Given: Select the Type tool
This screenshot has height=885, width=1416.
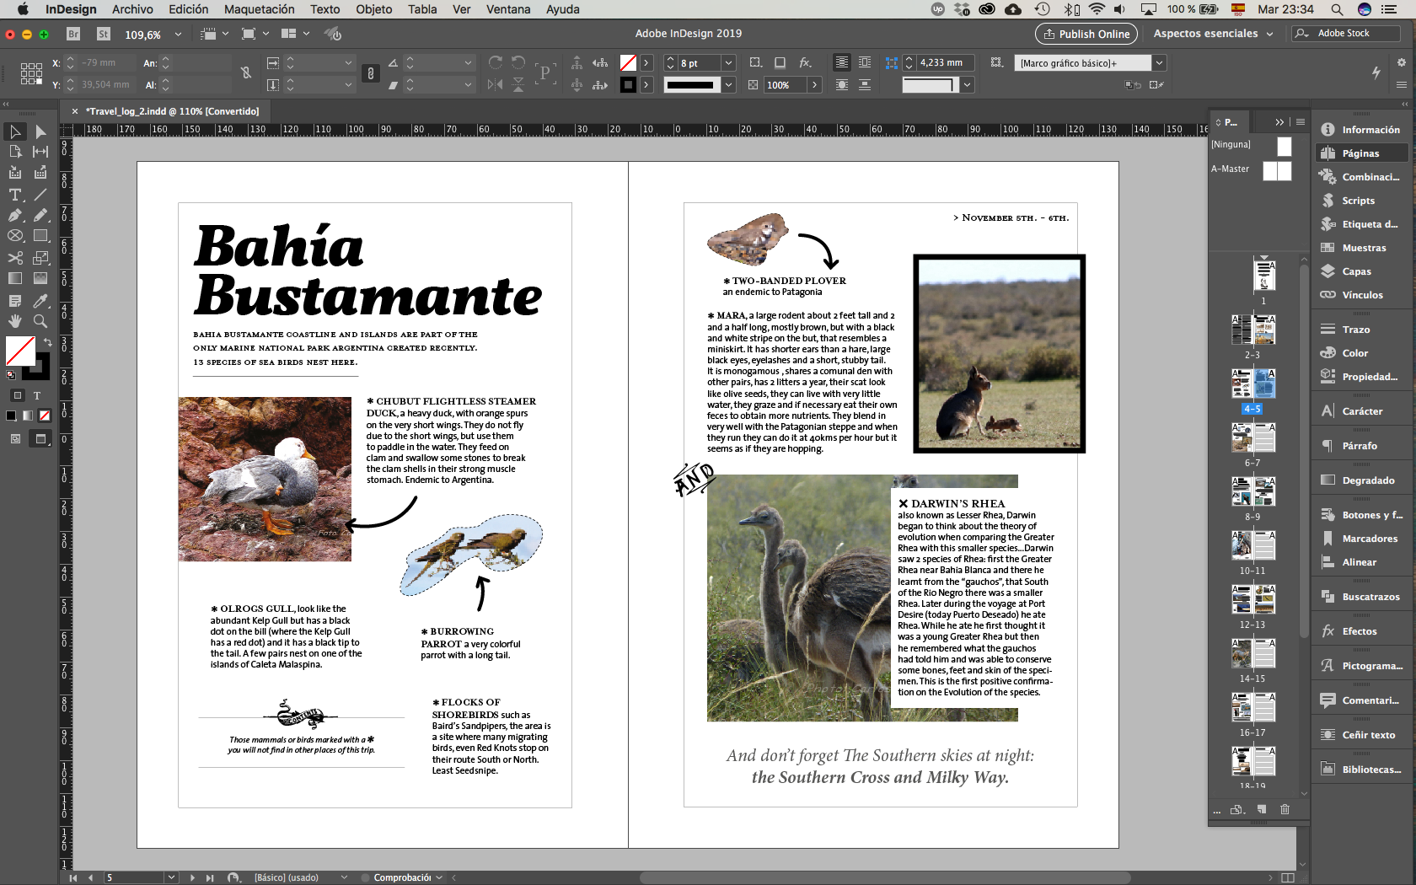Looking at the screenshot, I should [15, 194].
